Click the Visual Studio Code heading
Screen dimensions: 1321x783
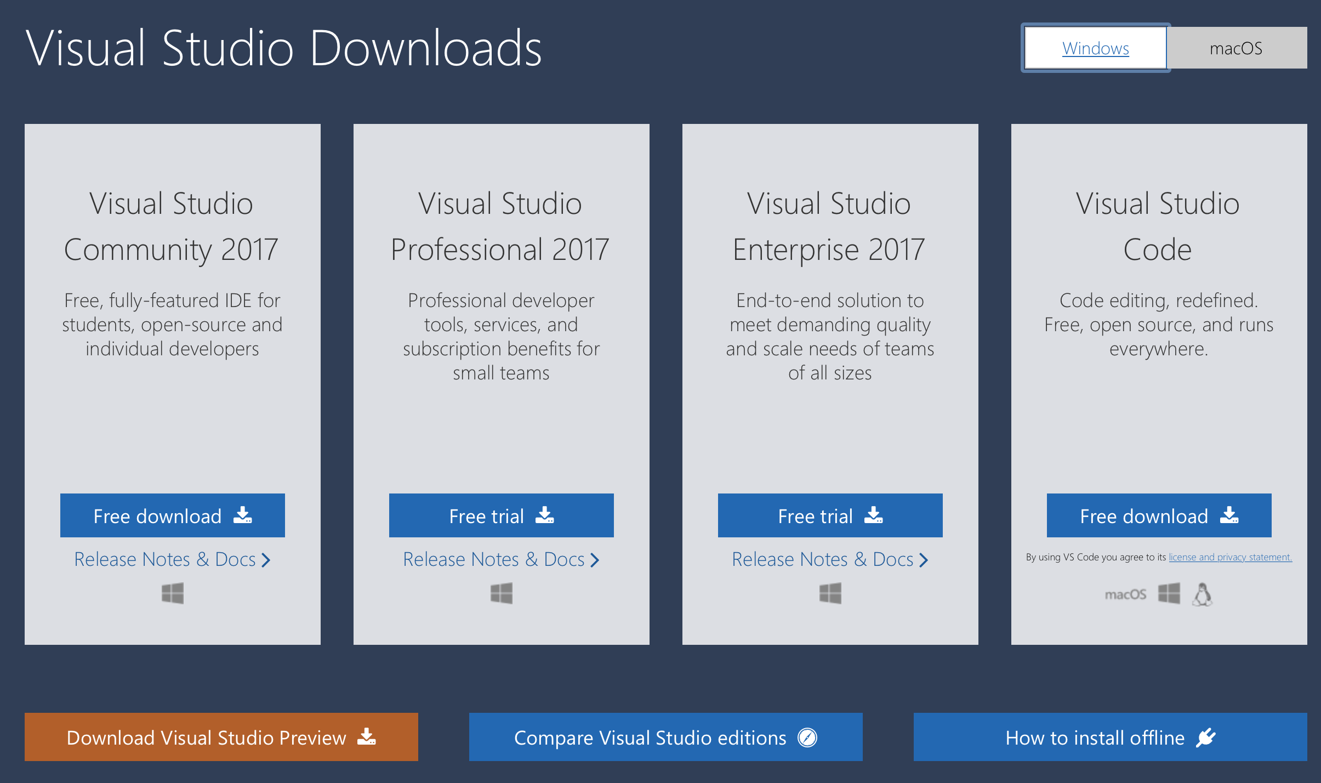click(x=1158, y=227)
